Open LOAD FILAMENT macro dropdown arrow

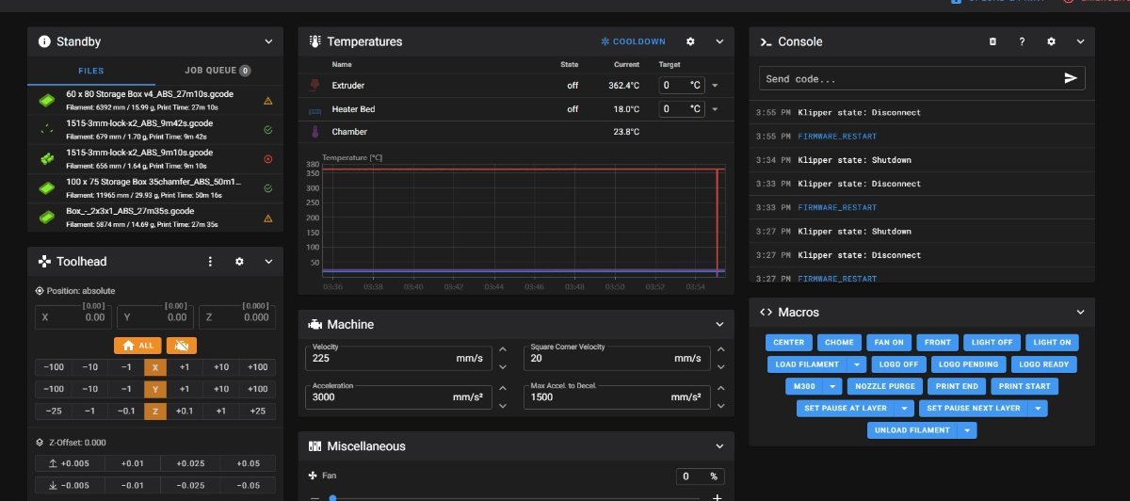857,364
